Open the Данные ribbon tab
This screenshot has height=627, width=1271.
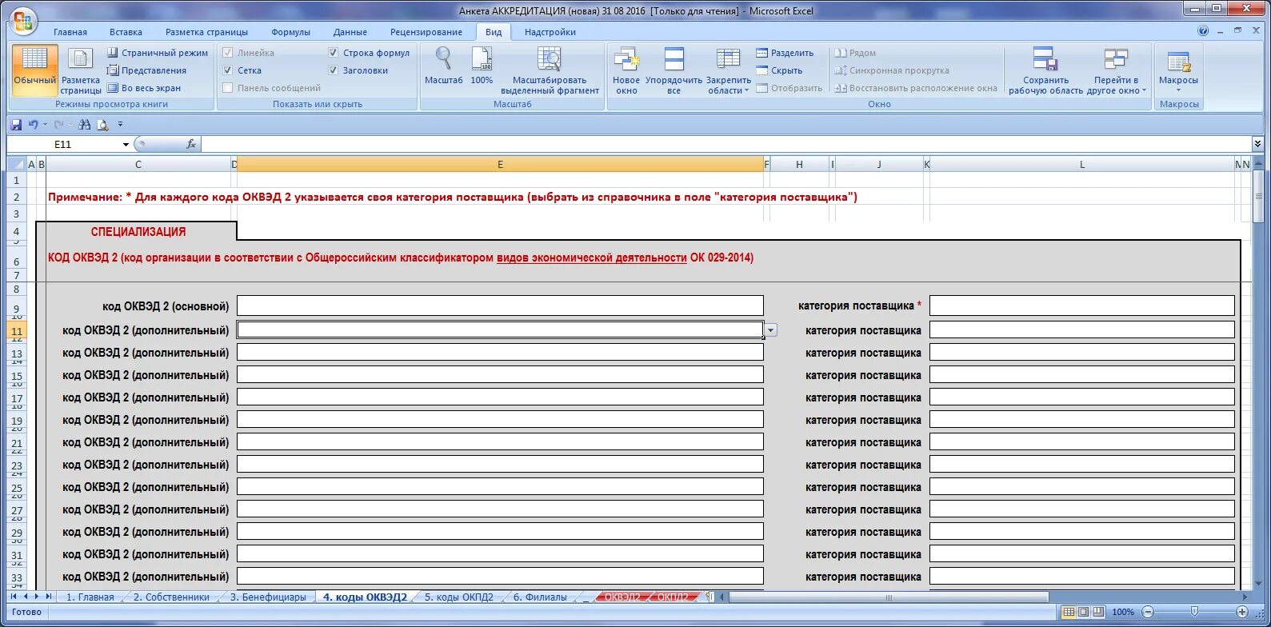coord(350,32)
